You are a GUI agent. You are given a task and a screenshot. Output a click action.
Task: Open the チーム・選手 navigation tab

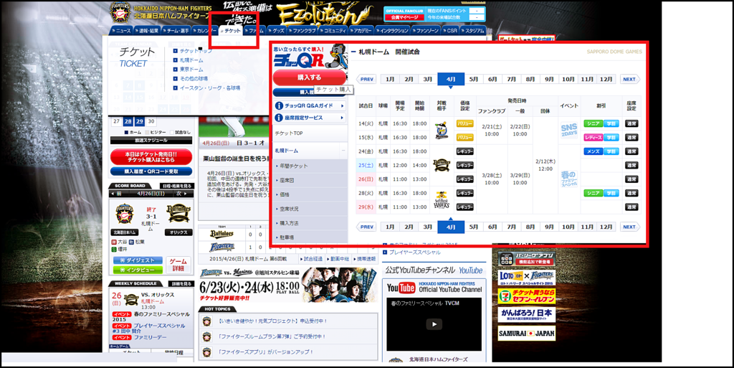178,30
